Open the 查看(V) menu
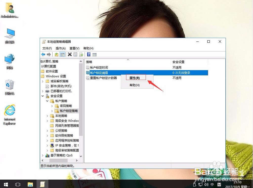This screenshot has width=253, height=188. coord(74,48)
